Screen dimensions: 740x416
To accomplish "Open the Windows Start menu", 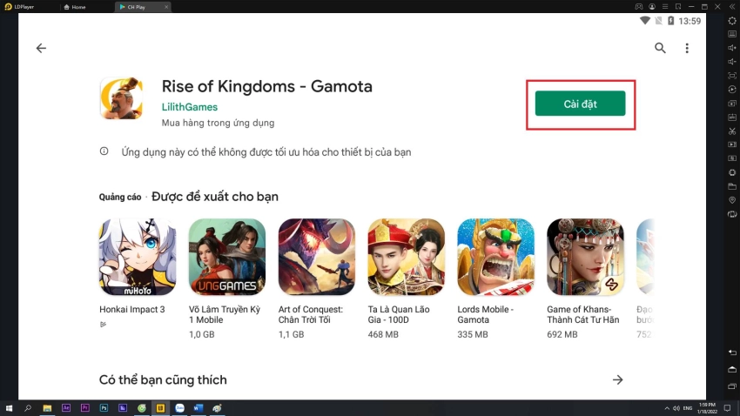I will coord(8,407).
